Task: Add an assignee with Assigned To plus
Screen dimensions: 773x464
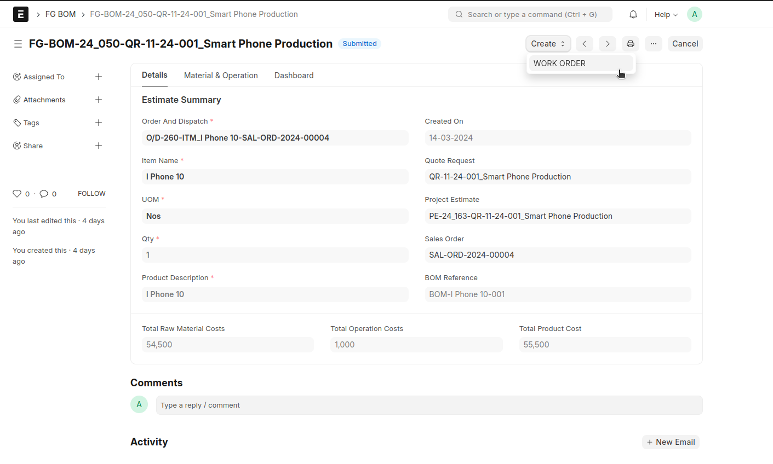Action: 99,77
